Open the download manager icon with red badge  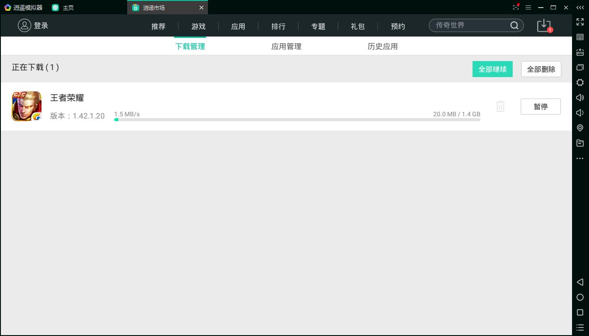544,25
